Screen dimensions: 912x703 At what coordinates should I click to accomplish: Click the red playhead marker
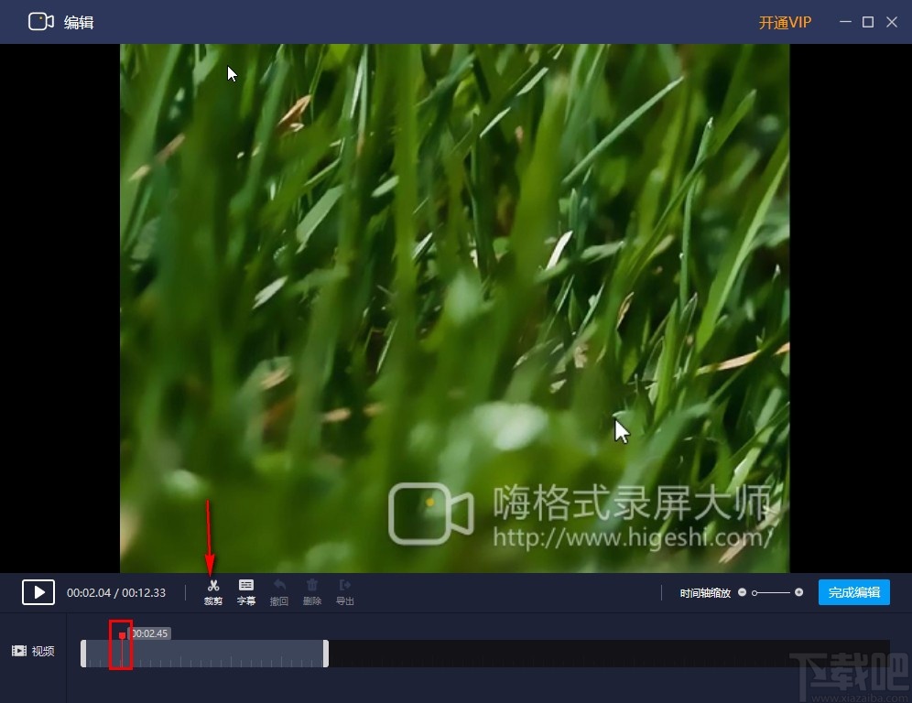pos(122,636)
